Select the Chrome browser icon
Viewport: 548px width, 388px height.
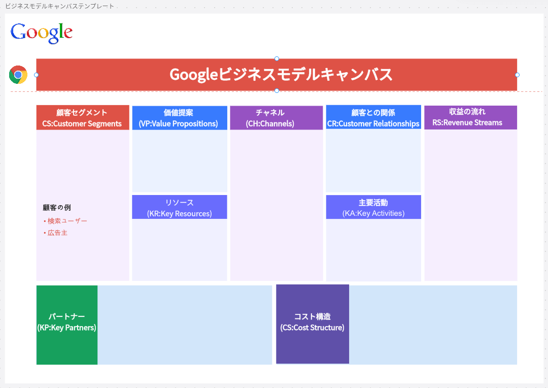tap(18, 75)
